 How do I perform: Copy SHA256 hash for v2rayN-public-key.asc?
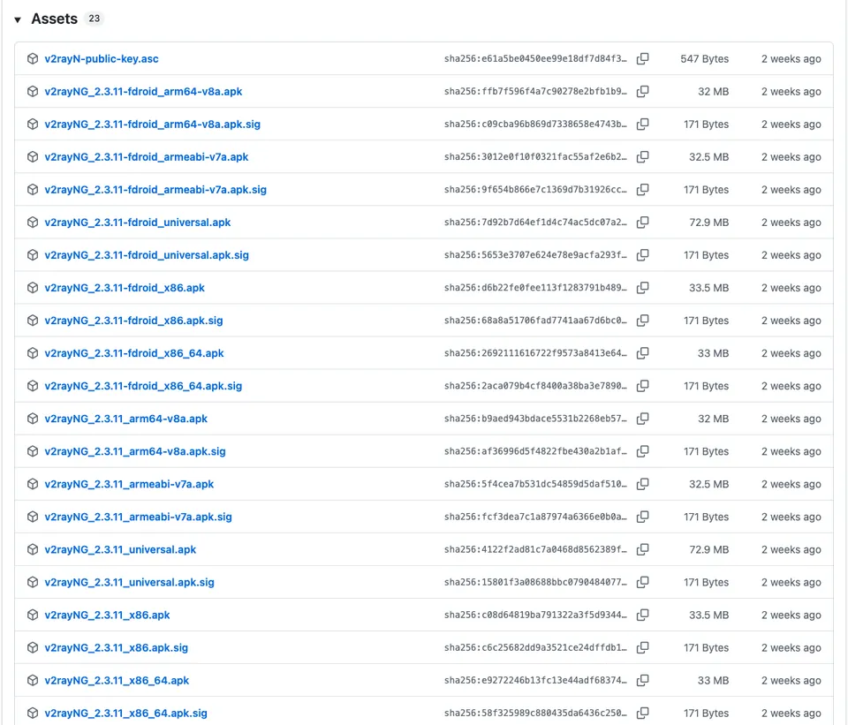coord(642,58)
